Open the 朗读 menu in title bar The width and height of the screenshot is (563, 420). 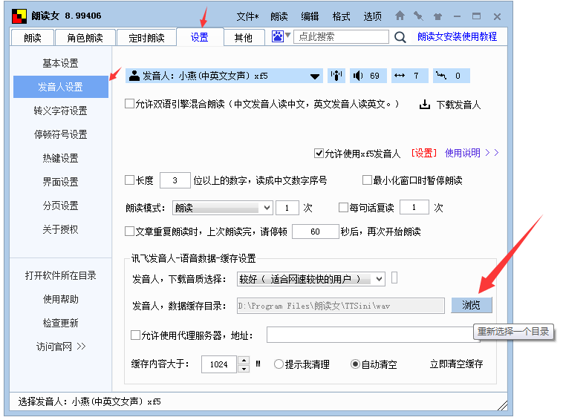[279, 16]
